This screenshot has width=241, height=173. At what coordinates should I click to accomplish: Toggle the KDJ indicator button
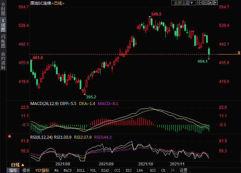click(128, 170)
